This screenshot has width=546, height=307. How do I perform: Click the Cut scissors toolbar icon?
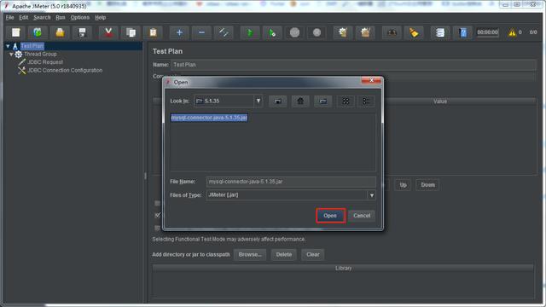[x=108, y=32]
